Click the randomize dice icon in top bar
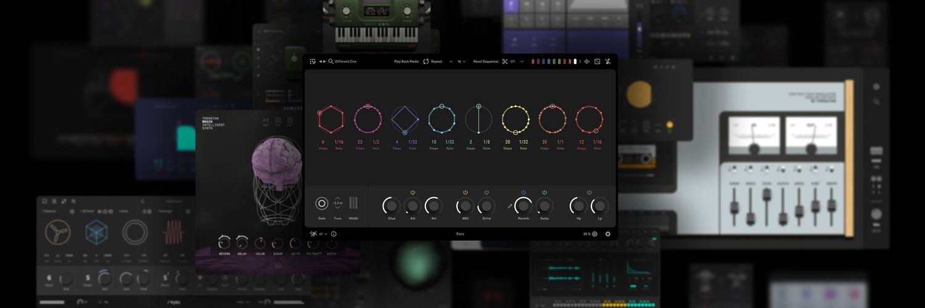Viewport: 925px width, 308px height. coord(597,62)
